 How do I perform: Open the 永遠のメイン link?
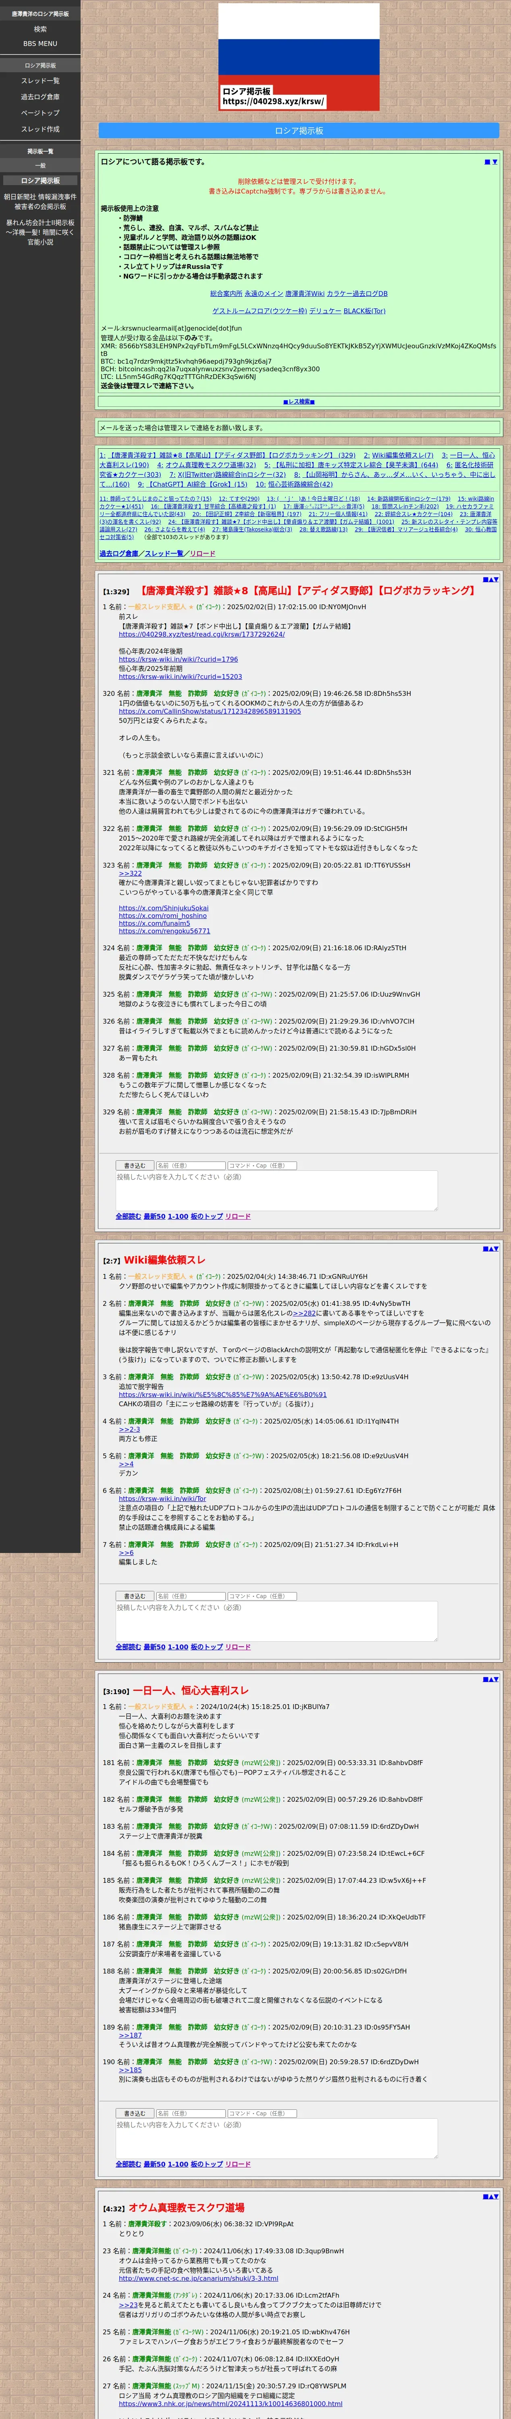tap(264, 294)
